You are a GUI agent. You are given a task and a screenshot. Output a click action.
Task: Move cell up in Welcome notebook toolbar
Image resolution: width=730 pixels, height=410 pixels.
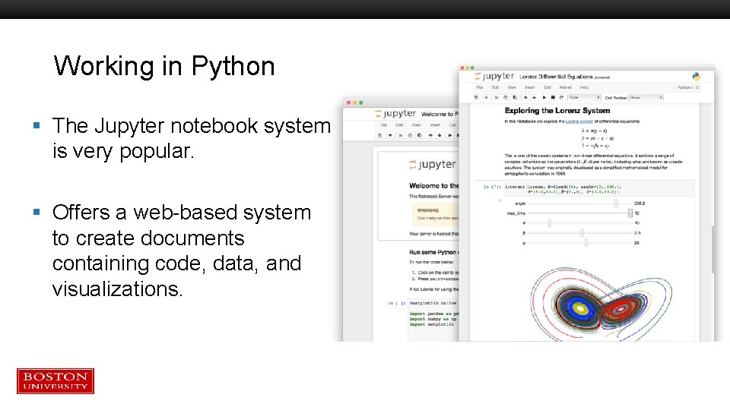[x=430, y=135]
